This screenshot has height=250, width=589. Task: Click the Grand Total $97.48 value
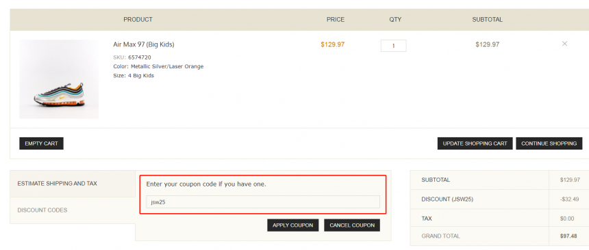[569, 236]
